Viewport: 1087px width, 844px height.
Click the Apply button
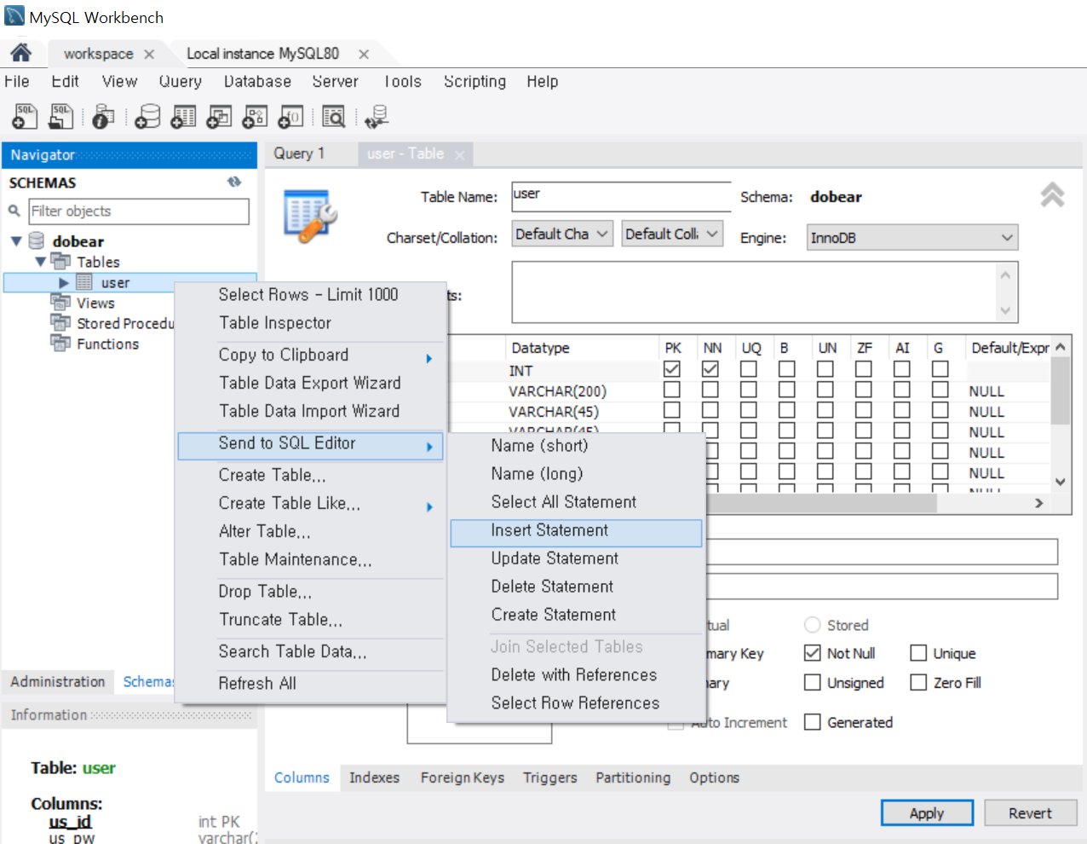[927, 813]
